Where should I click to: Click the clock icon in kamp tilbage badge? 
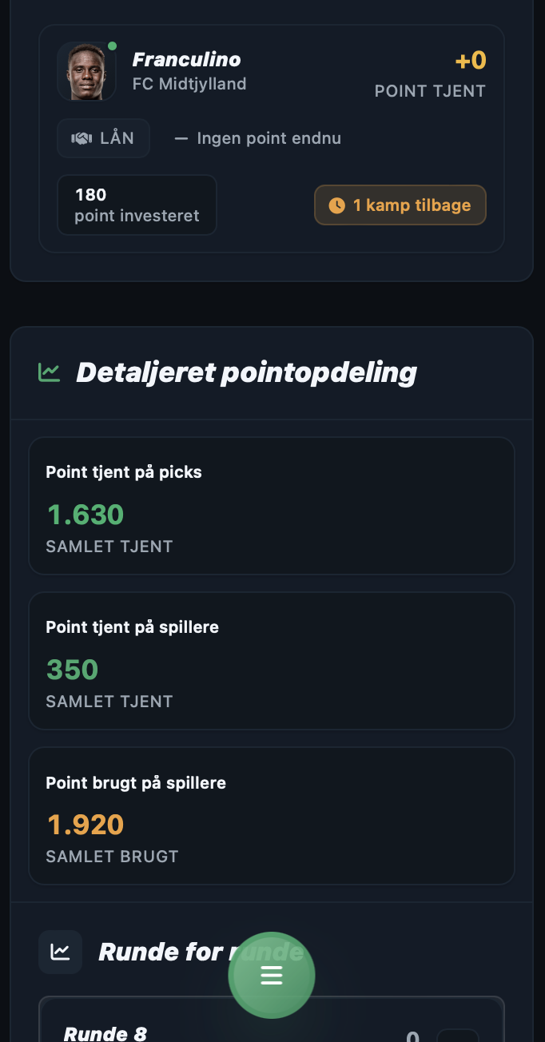[x=337, y=205]
